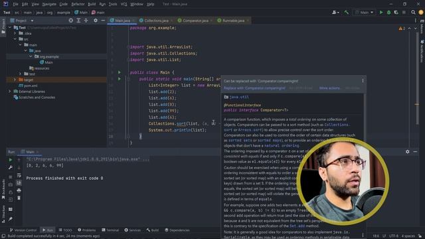Screen dimensions: 425x239
Task: Open the Navigate menu
Action: coord(49,4)
